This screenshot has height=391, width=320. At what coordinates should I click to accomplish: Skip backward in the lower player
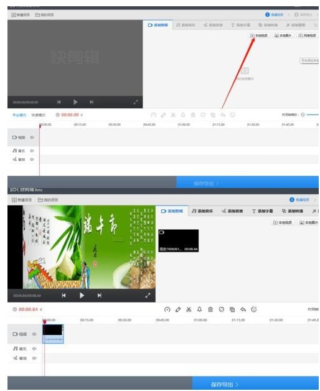click(x=64, y=296)
